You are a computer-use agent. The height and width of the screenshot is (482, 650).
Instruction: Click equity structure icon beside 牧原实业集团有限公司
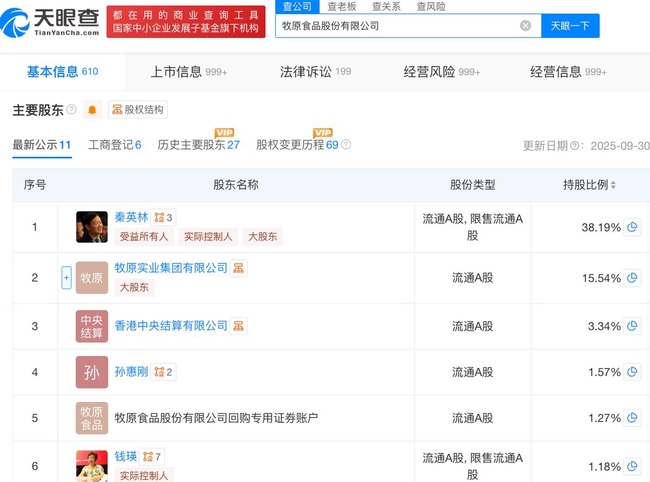coord(238,268)
